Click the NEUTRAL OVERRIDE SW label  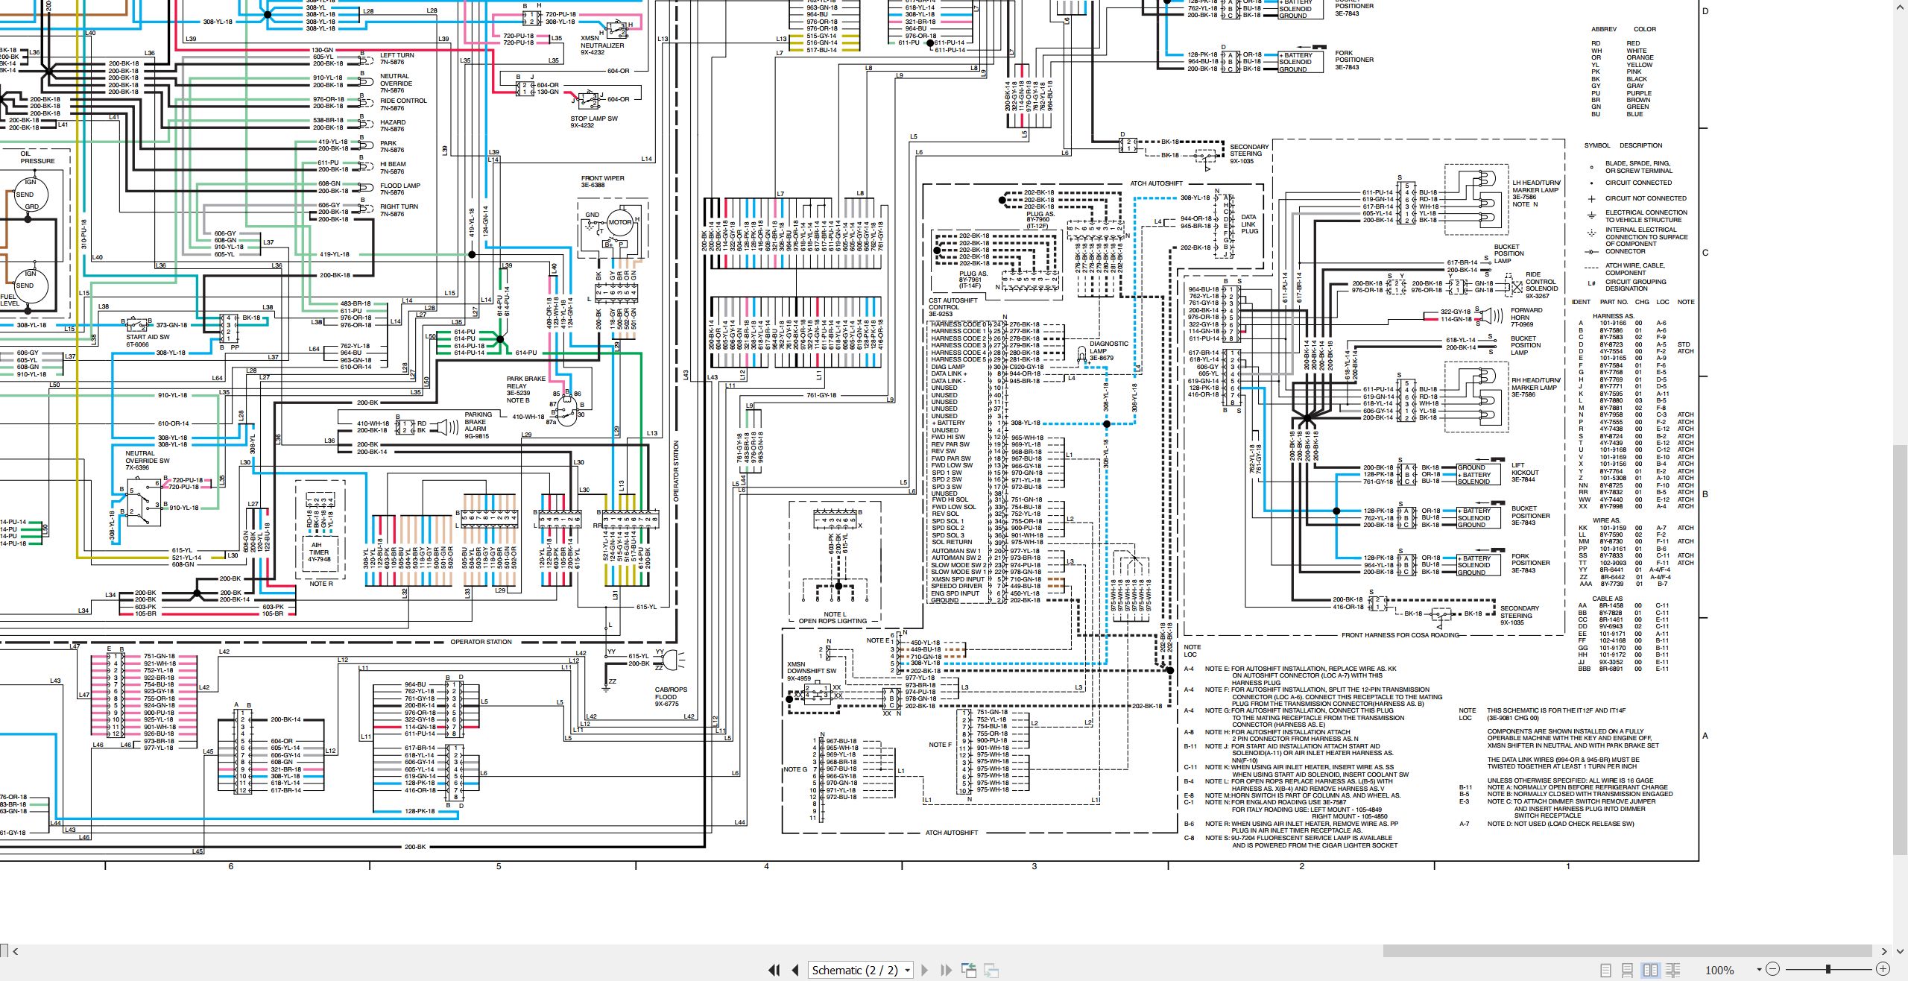(x=147, y=457)
